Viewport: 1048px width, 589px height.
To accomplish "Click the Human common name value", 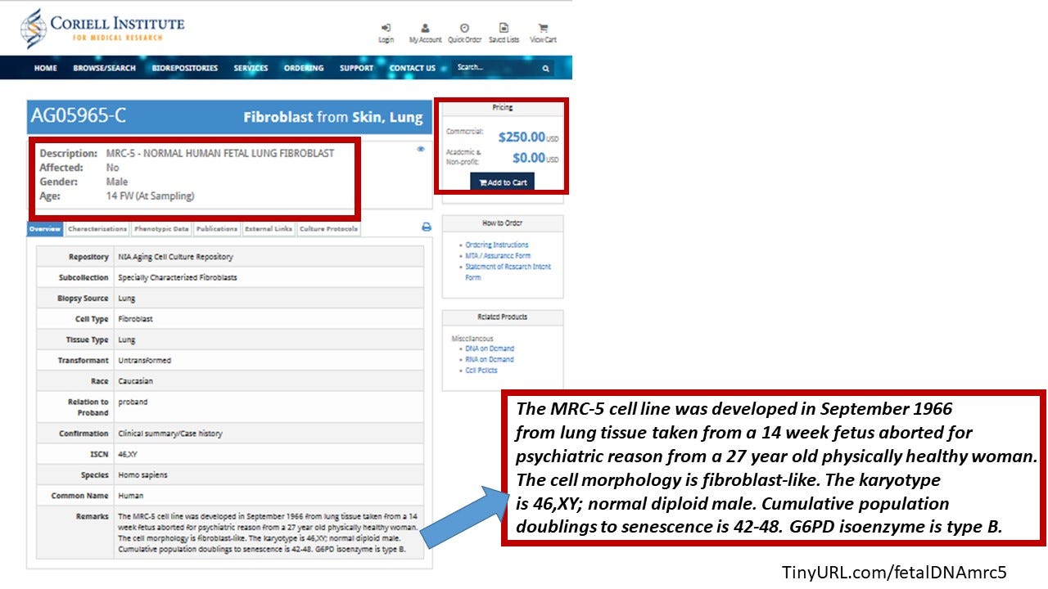I will [130, 496].
